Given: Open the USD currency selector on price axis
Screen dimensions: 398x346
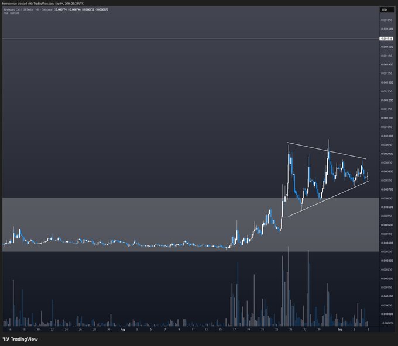Looking at the screenshot, I should coord(387,9).
